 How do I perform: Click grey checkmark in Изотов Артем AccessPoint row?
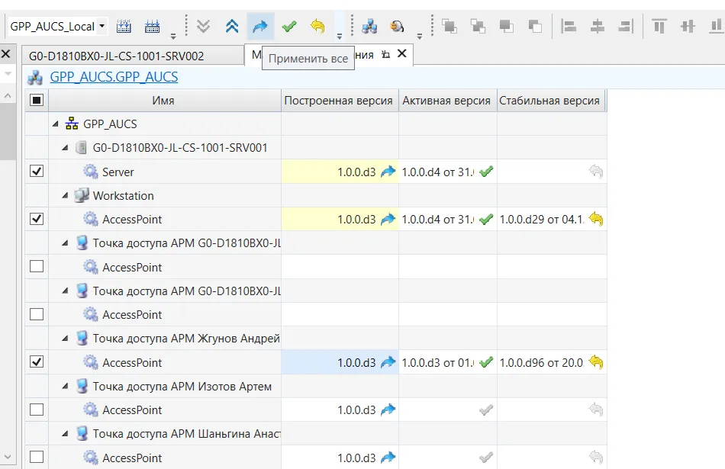(x=486, y=410)
